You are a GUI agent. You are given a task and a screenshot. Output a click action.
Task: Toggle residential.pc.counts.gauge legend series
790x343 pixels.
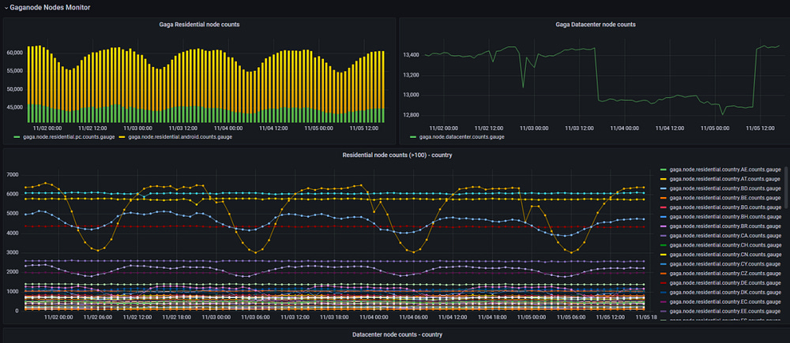tap(69, 136)
